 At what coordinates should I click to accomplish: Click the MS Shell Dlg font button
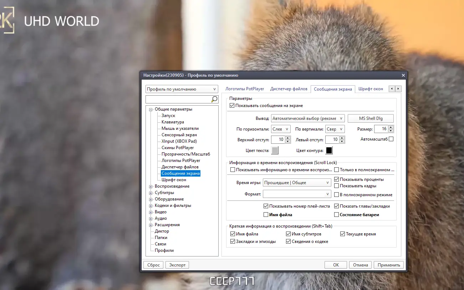371,118
